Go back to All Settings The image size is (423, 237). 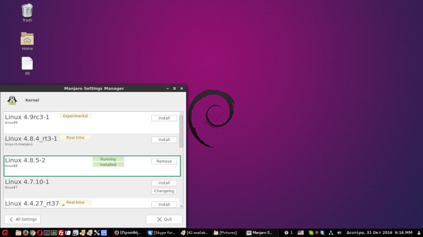pos(22,219)
